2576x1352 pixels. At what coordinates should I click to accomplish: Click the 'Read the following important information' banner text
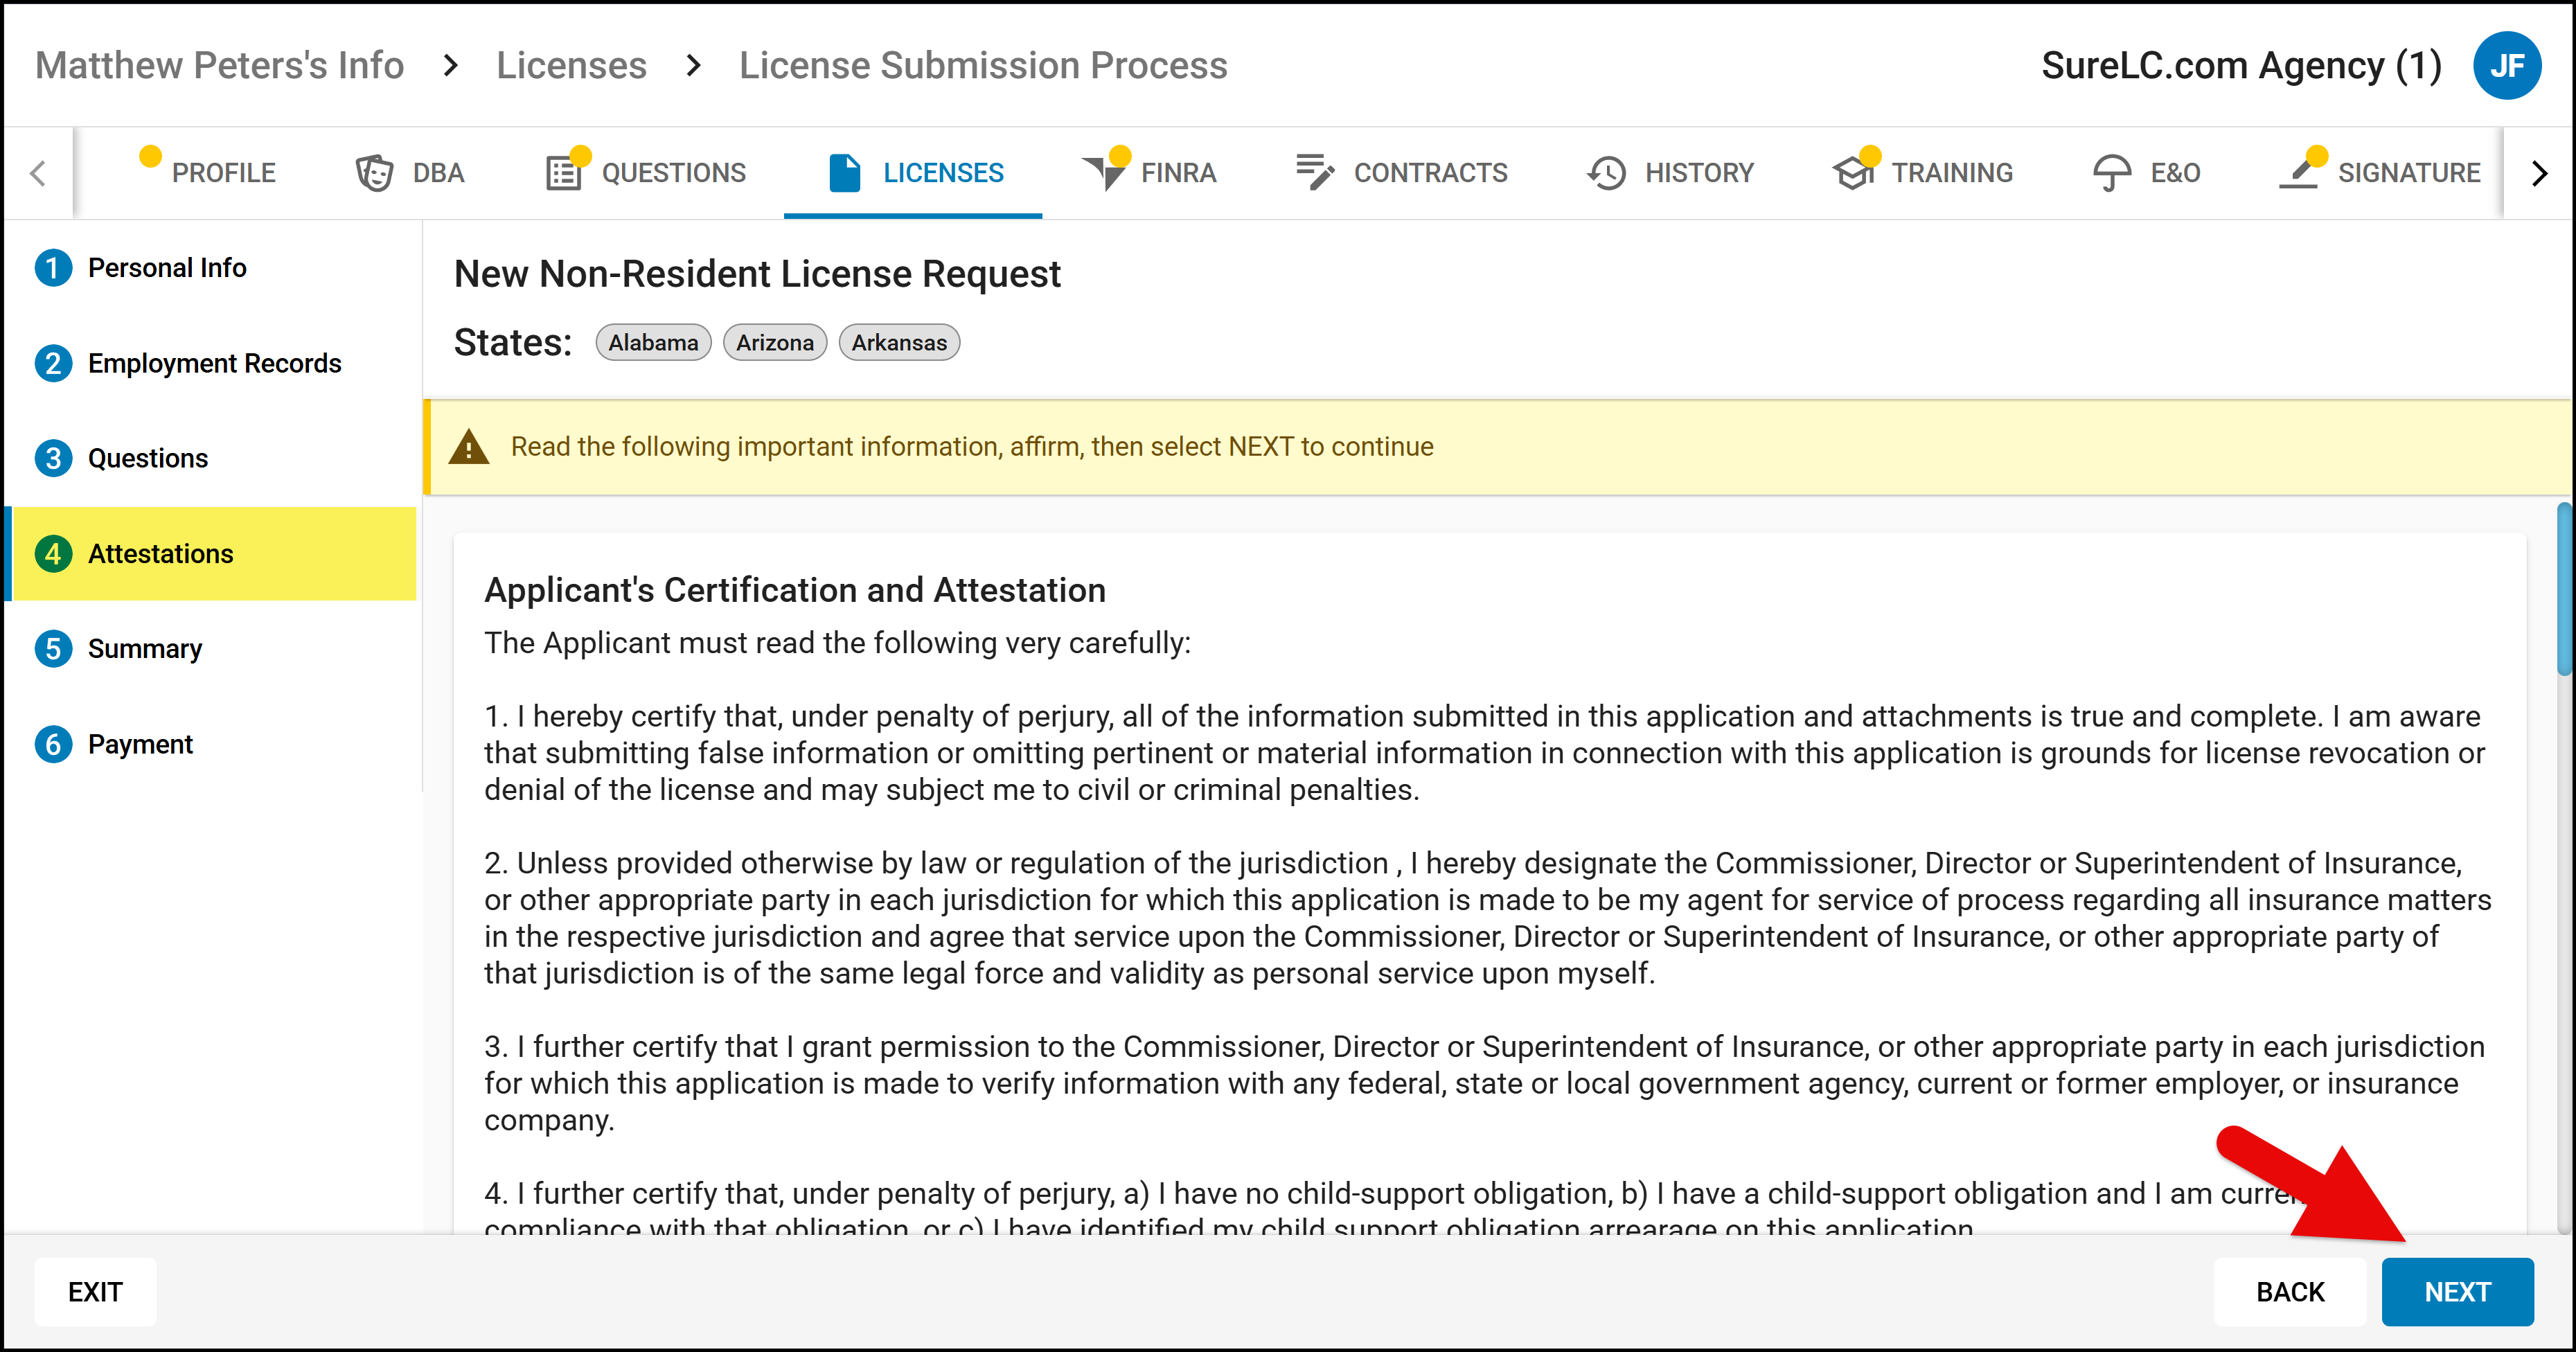pyautogui.click(x=972, y=447)
